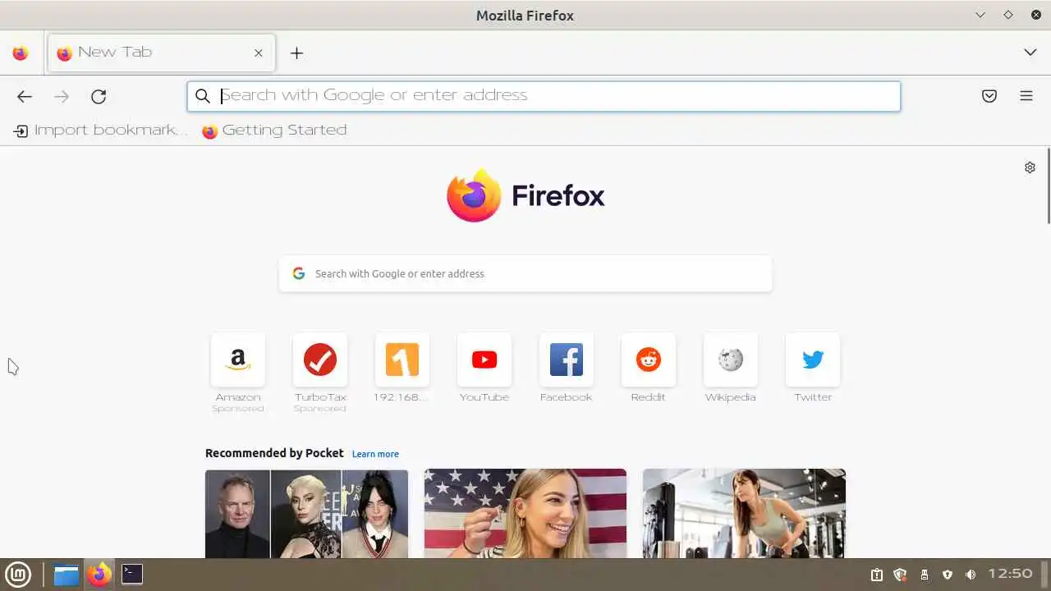Launch the terminal from the panel
Viewport: 1051px width, 591px height.
(132, 574)
